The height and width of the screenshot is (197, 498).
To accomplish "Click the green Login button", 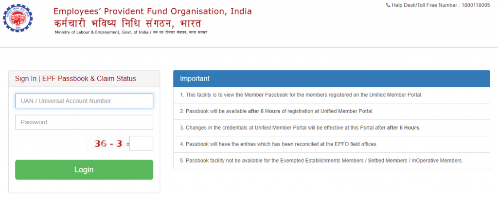I will [84, 170].
